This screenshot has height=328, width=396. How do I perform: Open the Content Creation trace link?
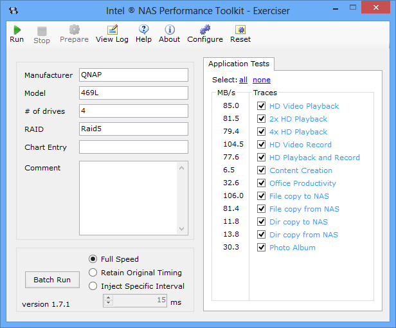point(301,170)
